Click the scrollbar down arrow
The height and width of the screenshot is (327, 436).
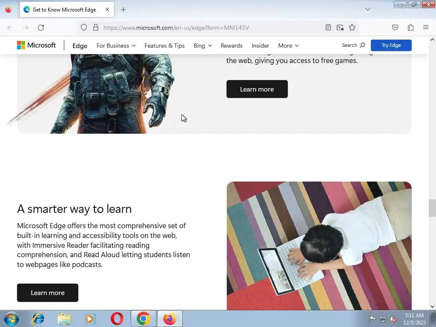tap(432, 307)
